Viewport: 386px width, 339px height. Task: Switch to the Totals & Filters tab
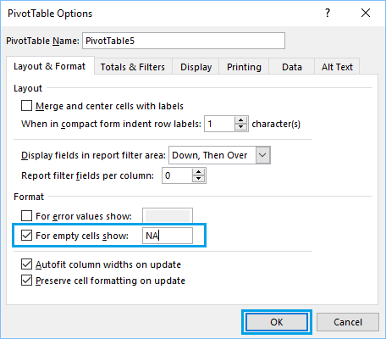(x=133, y=67)
